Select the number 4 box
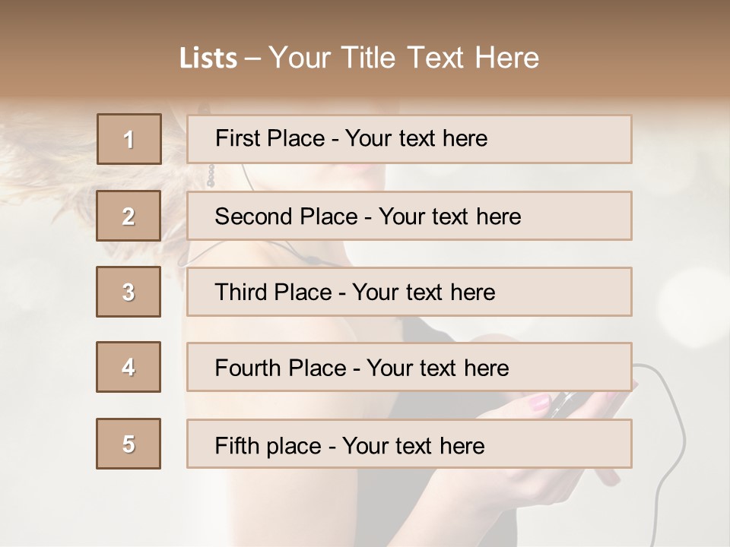This screenshot has width=730, height=547. (129, 367)
